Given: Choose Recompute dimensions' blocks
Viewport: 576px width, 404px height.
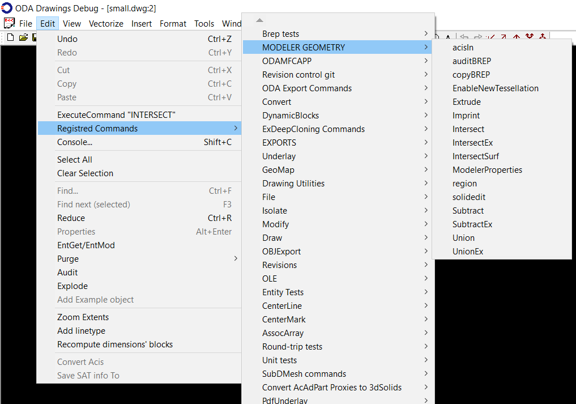Looking at the screenshot, I should [139, 345].
